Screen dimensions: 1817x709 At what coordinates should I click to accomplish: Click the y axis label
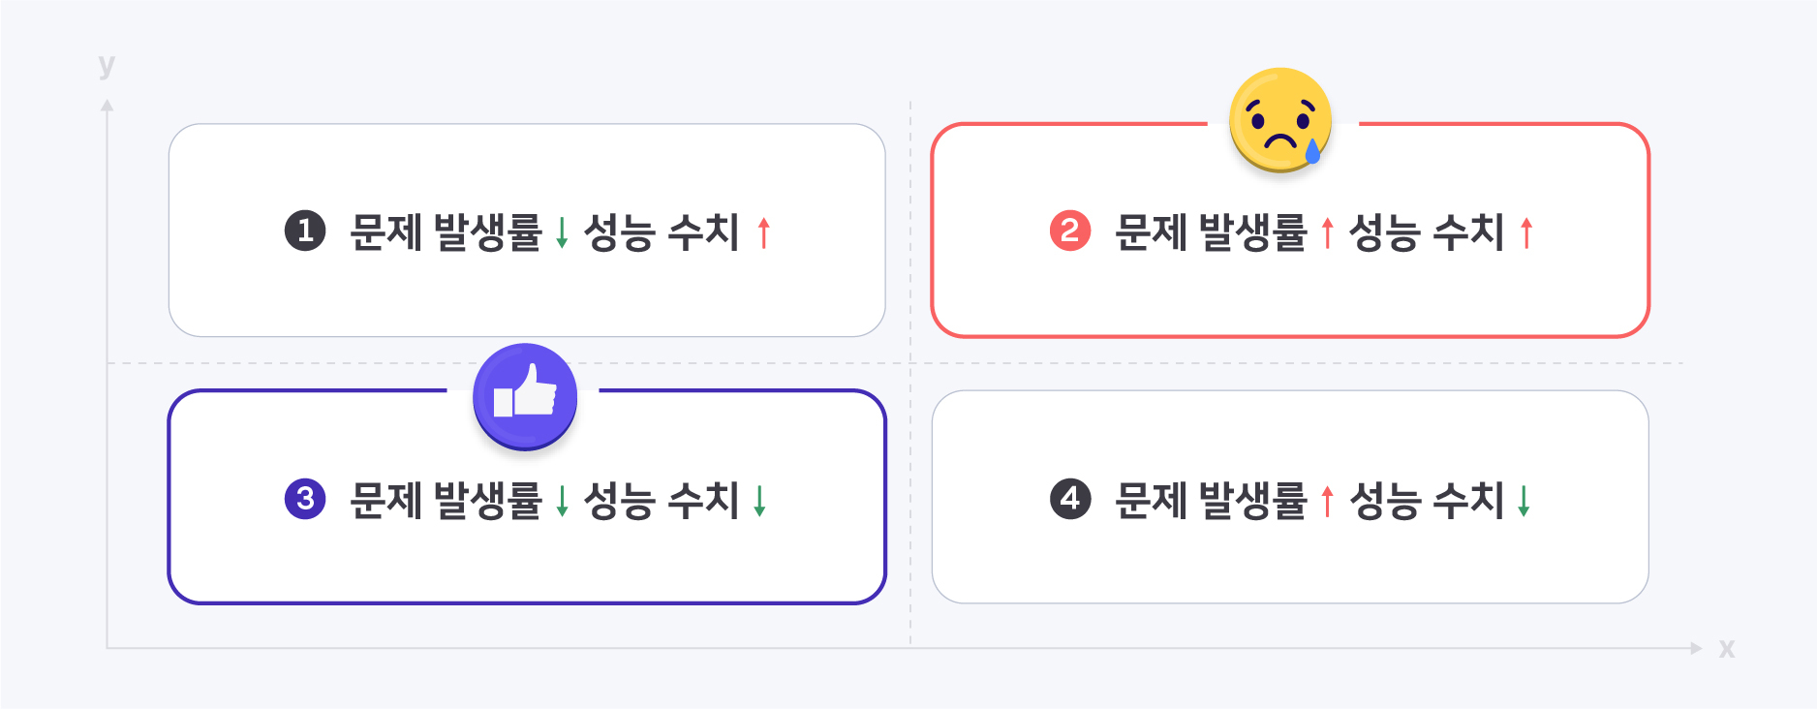107,66
